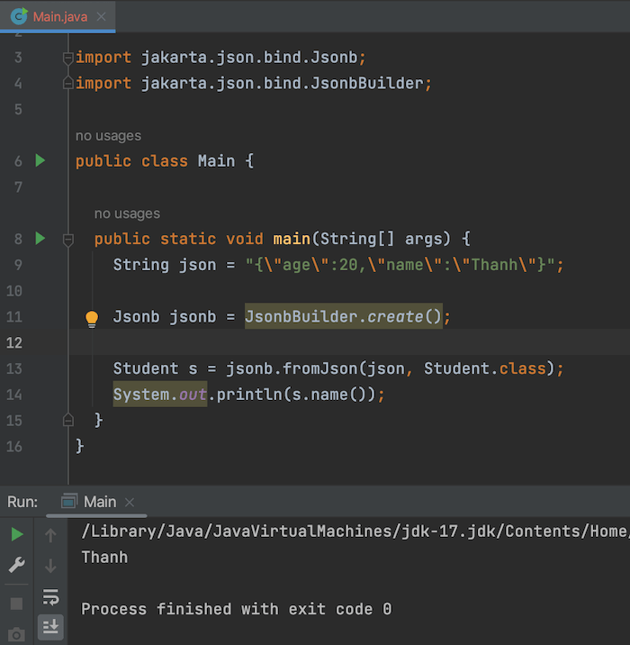Click line number 9 in gutter

point(18,265)
